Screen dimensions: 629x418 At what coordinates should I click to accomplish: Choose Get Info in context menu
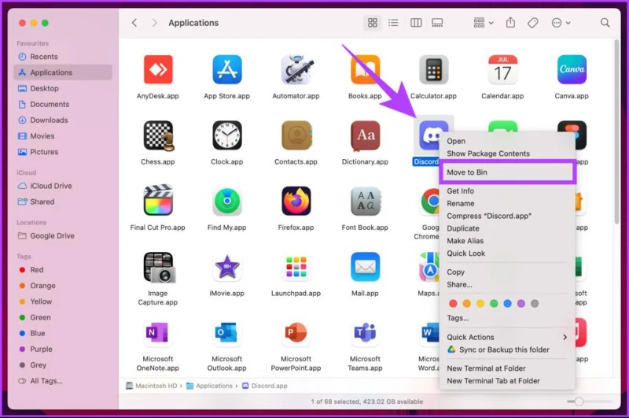pos(507,191)
